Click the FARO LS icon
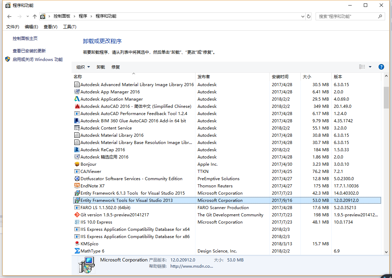 [77, 207]
